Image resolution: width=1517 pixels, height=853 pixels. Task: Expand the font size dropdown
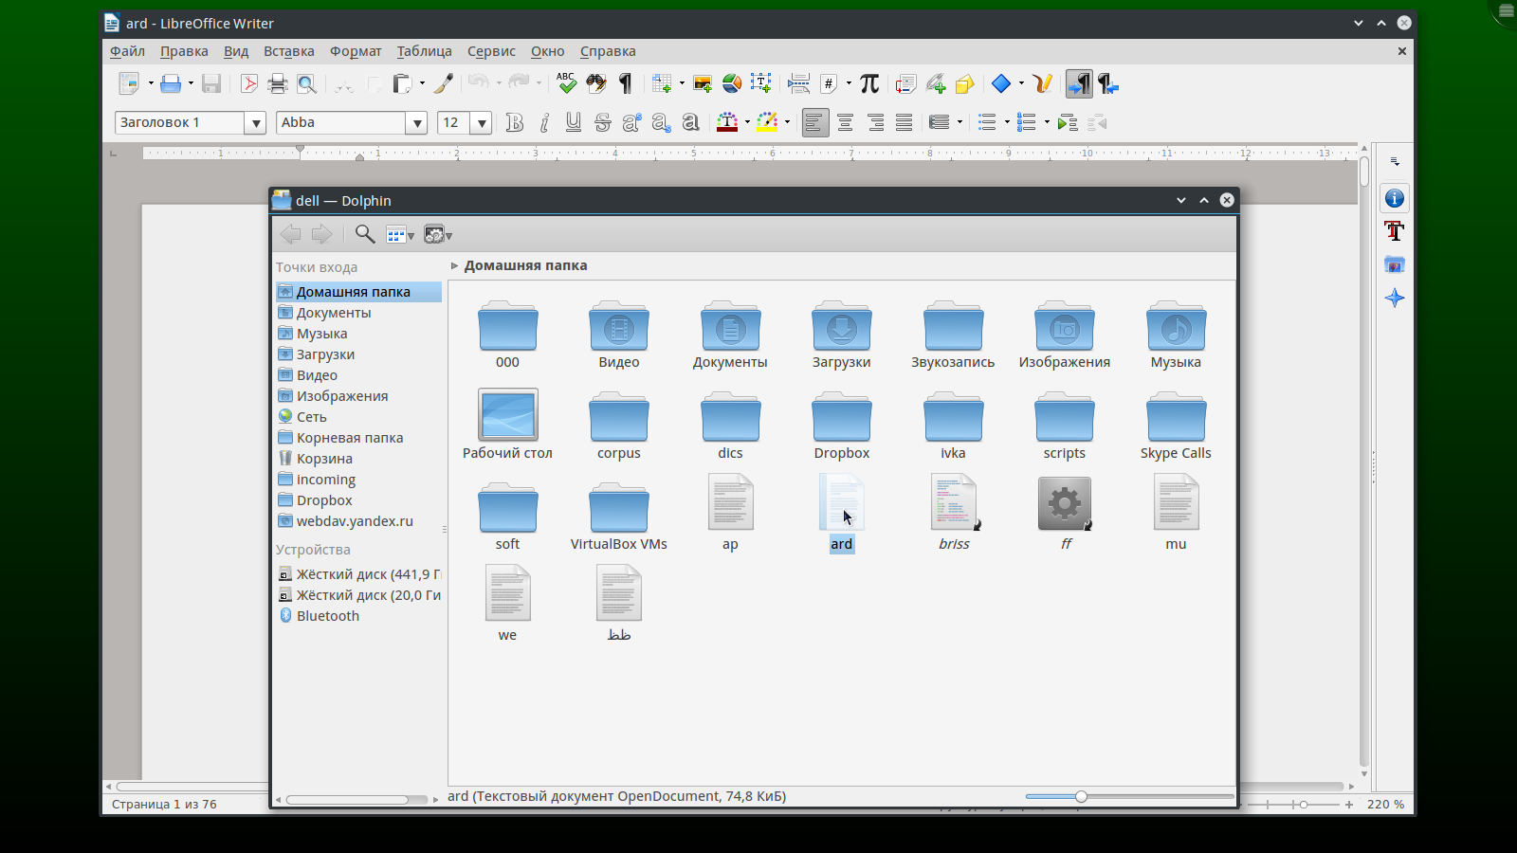[482, 123]
